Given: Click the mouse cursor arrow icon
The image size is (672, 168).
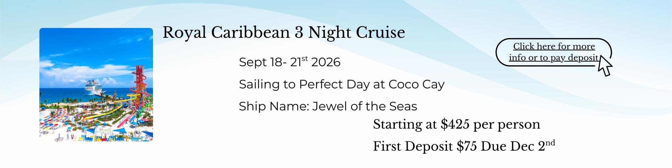Looking at the screenshot, I should (605, 65).
